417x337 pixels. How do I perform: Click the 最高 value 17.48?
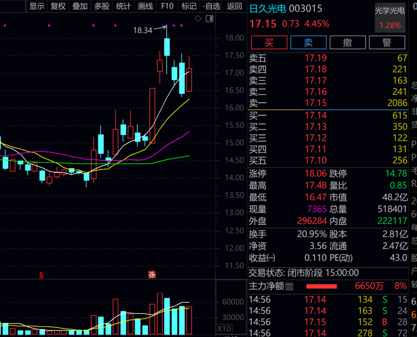click(316, 185)
